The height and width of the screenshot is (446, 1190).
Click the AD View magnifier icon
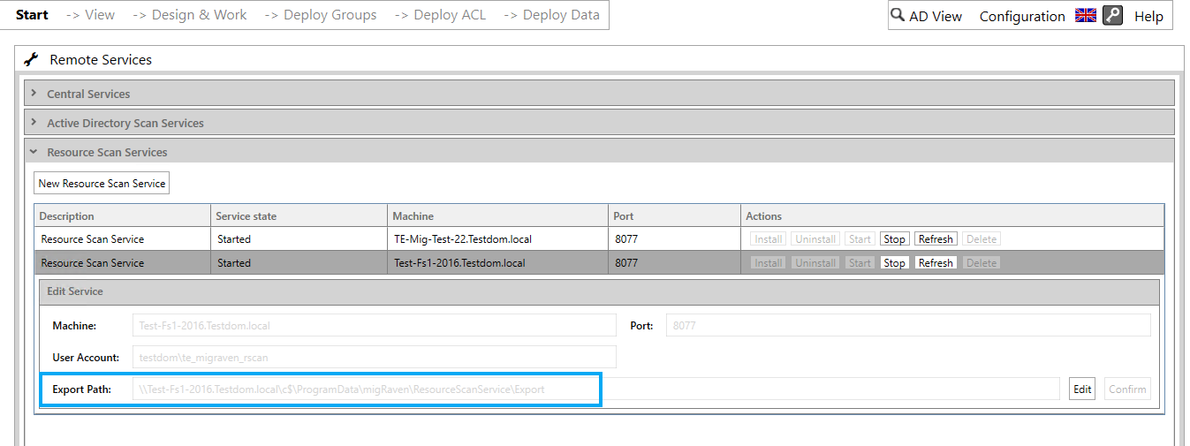(x=898, y=15)
